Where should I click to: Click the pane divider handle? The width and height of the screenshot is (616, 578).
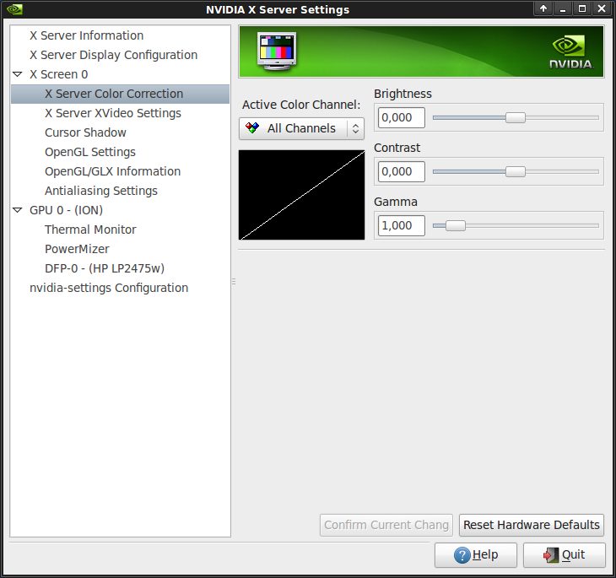[234, 281]
